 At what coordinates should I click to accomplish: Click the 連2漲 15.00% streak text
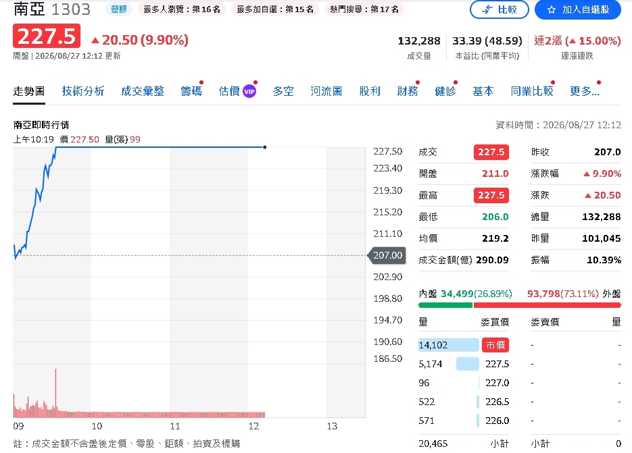(577, 41)
